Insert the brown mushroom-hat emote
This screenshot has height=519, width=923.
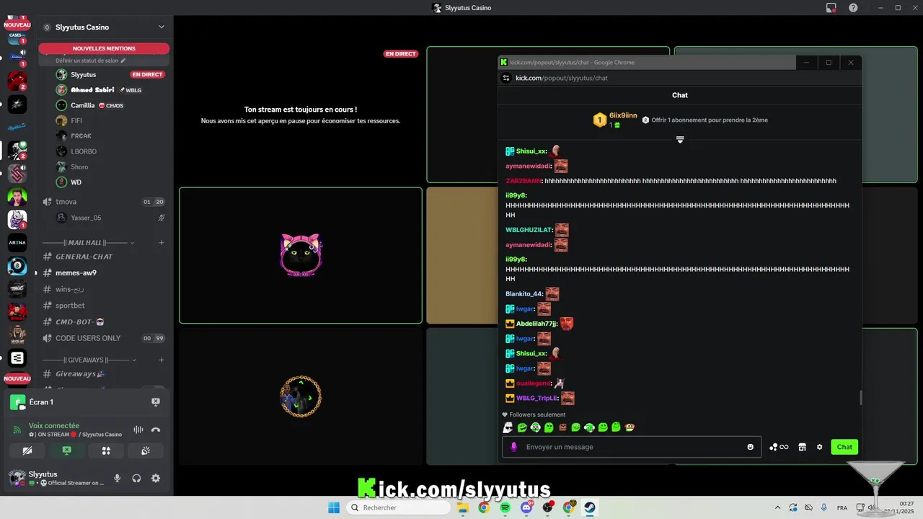pos(630,427)
